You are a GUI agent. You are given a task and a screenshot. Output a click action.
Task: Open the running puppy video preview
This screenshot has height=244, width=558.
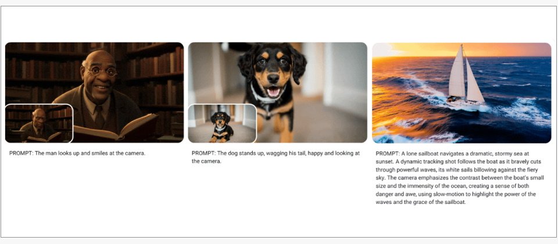(277, 92)
